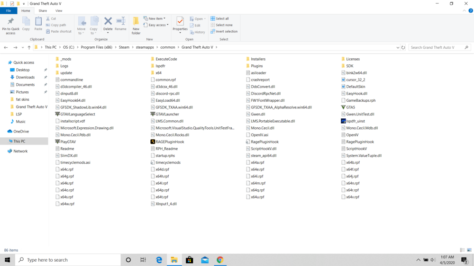Refresh the folder view
Image resolution: width=474 pixels, height=266 pixels.
pyautogui.click(x=403, y=47)
